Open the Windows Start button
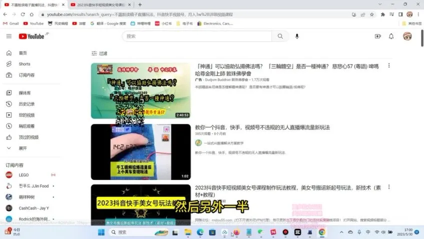424x239 pixels. (x=101, y=232)
